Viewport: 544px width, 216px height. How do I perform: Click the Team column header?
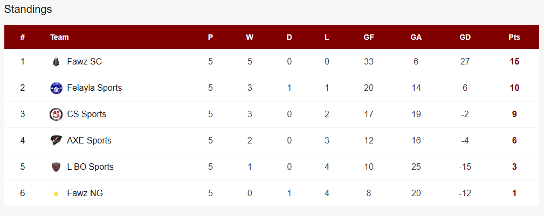(59, 38)
